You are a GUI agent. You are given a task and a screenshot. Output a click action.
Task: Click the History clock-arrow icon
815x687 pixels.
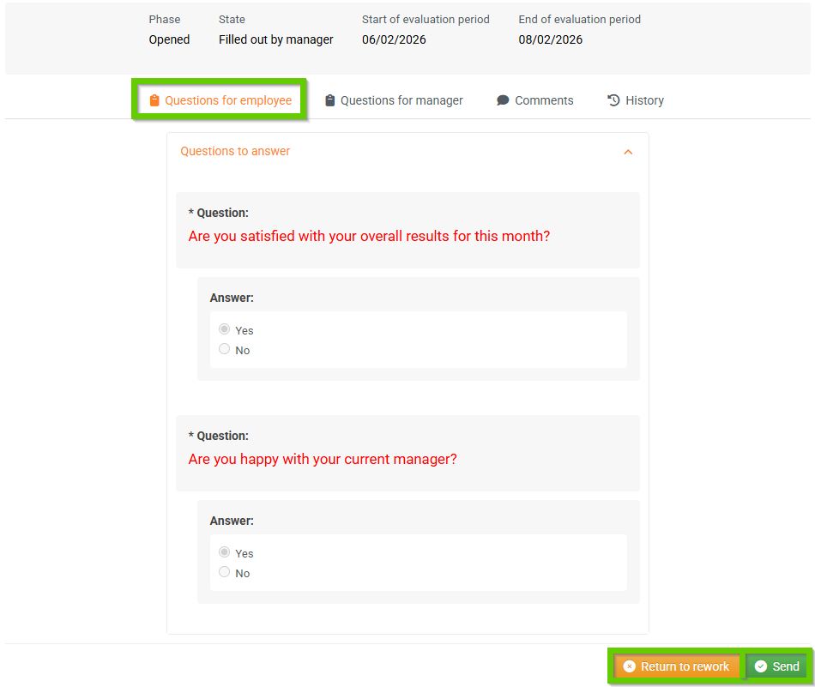(613, 100)
